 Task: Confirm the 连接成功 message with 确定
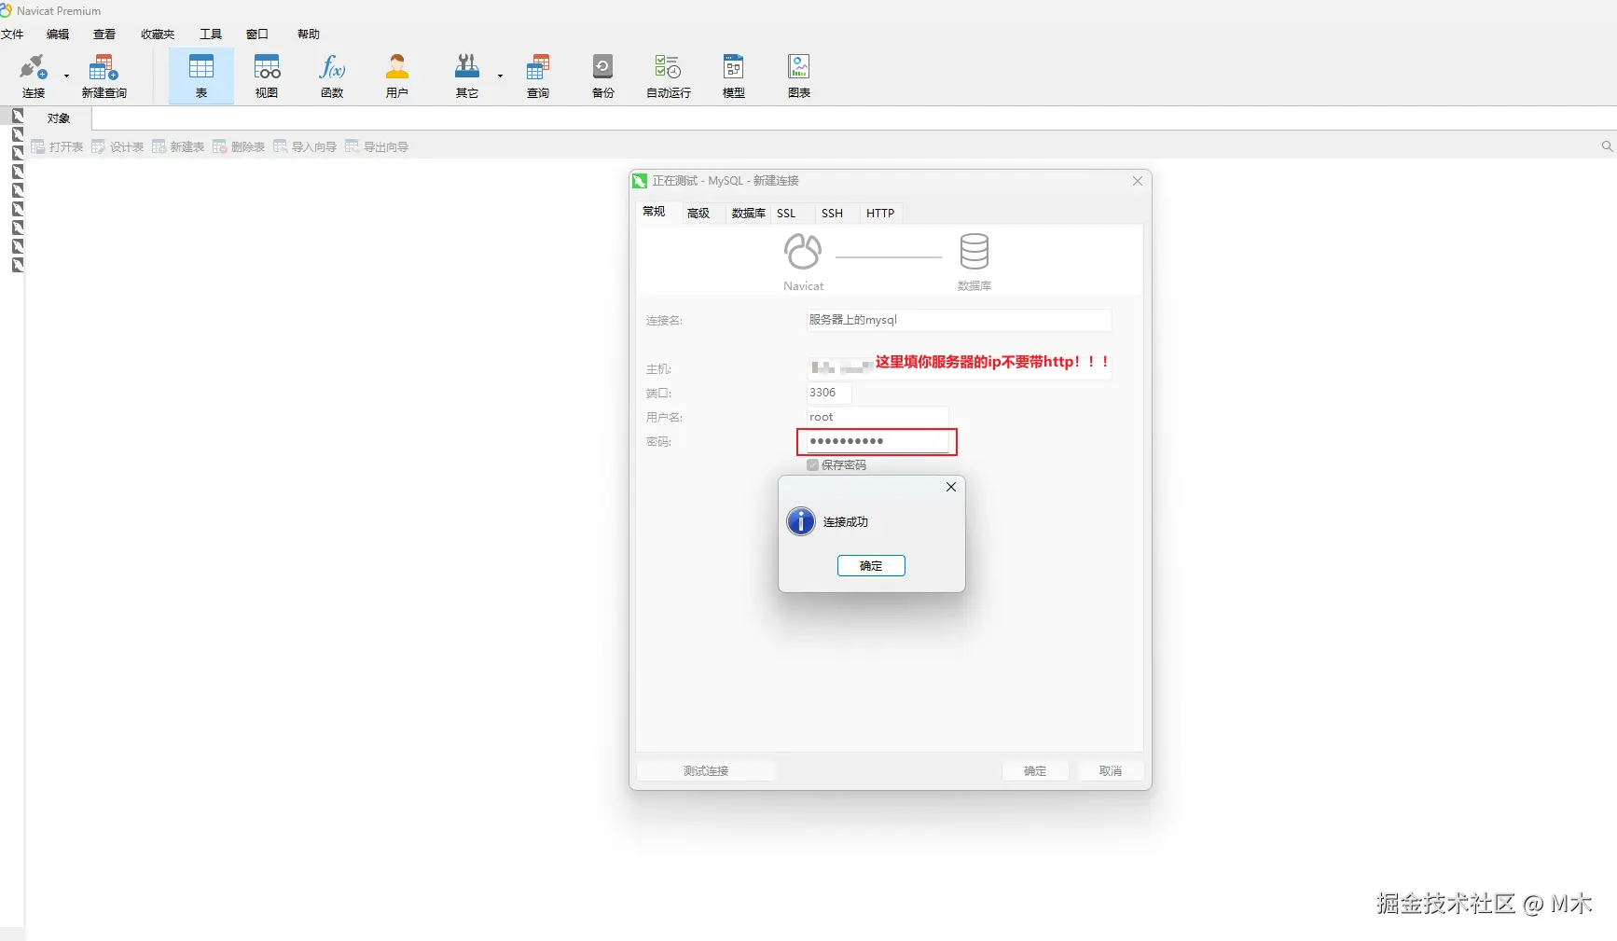pyautogui.click(x=871, y=566)
